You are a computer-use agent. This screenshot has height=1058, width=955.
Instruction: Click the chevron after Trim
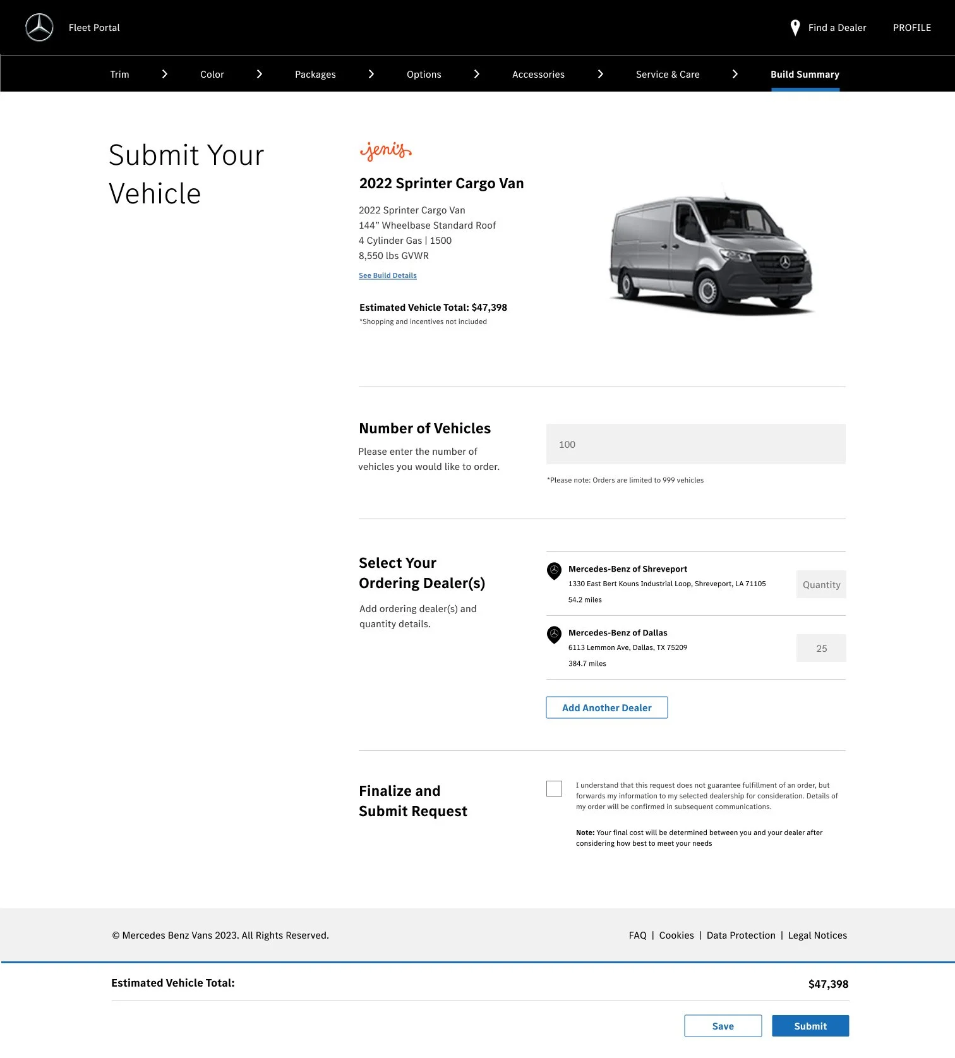pyautogui.click(x=165, y=74)
